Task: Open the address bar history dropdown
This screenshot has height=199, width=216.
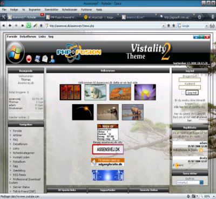Action: click(164, 26)
